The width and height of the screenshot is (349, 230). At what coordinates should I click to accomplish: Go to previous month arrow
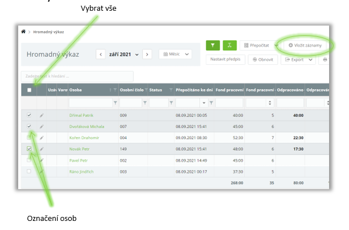[x=101, y=55]
